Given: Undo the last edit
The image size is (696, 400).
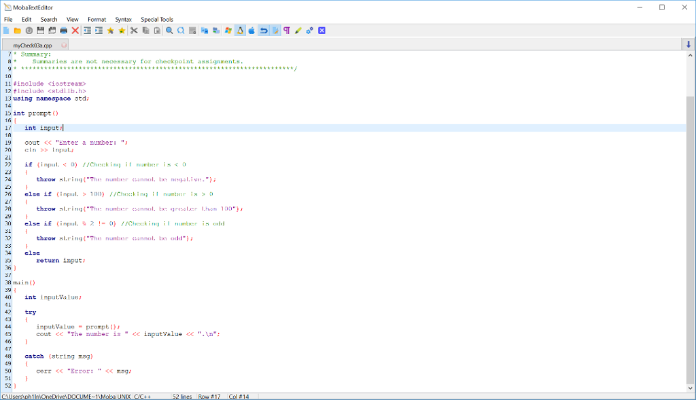Looking at the screenshot, I should [264, 30].
